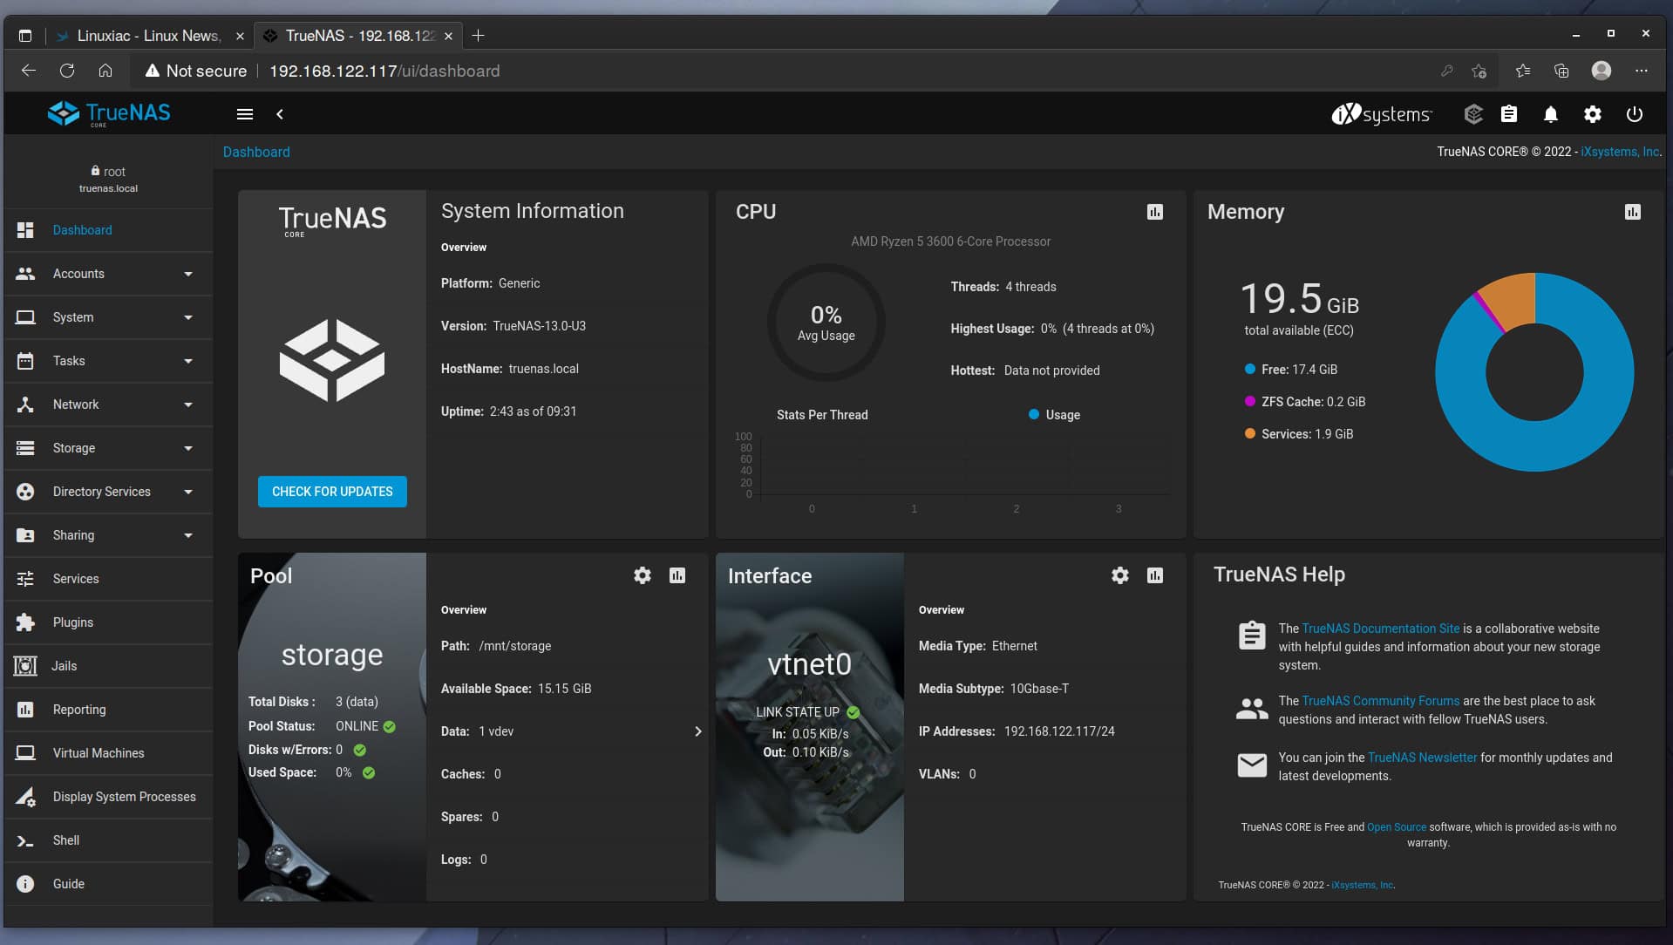Click the CHECK FOR UPDATES button
The width and height of the screenshot is (1673, 945).
(332, 491)
